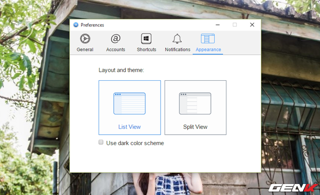Minimize the Preferences window
The image size is (320, 195).
(x=217, y=25)
